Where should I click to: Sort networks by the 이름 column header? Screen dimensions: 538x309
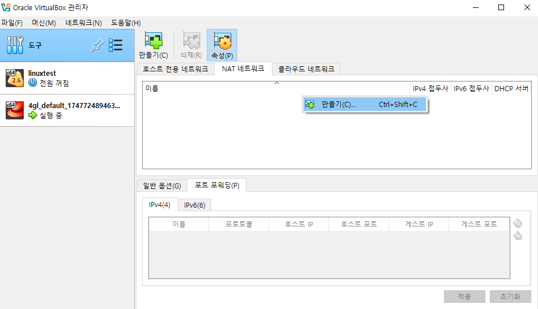[x=276, y=88]
